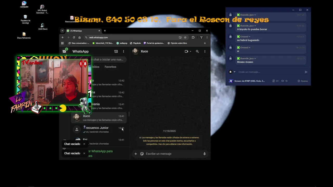This screenshot has width=333, height=187.
Task: Open the Chrome extensions menu
Action: [x=193, y=37]
